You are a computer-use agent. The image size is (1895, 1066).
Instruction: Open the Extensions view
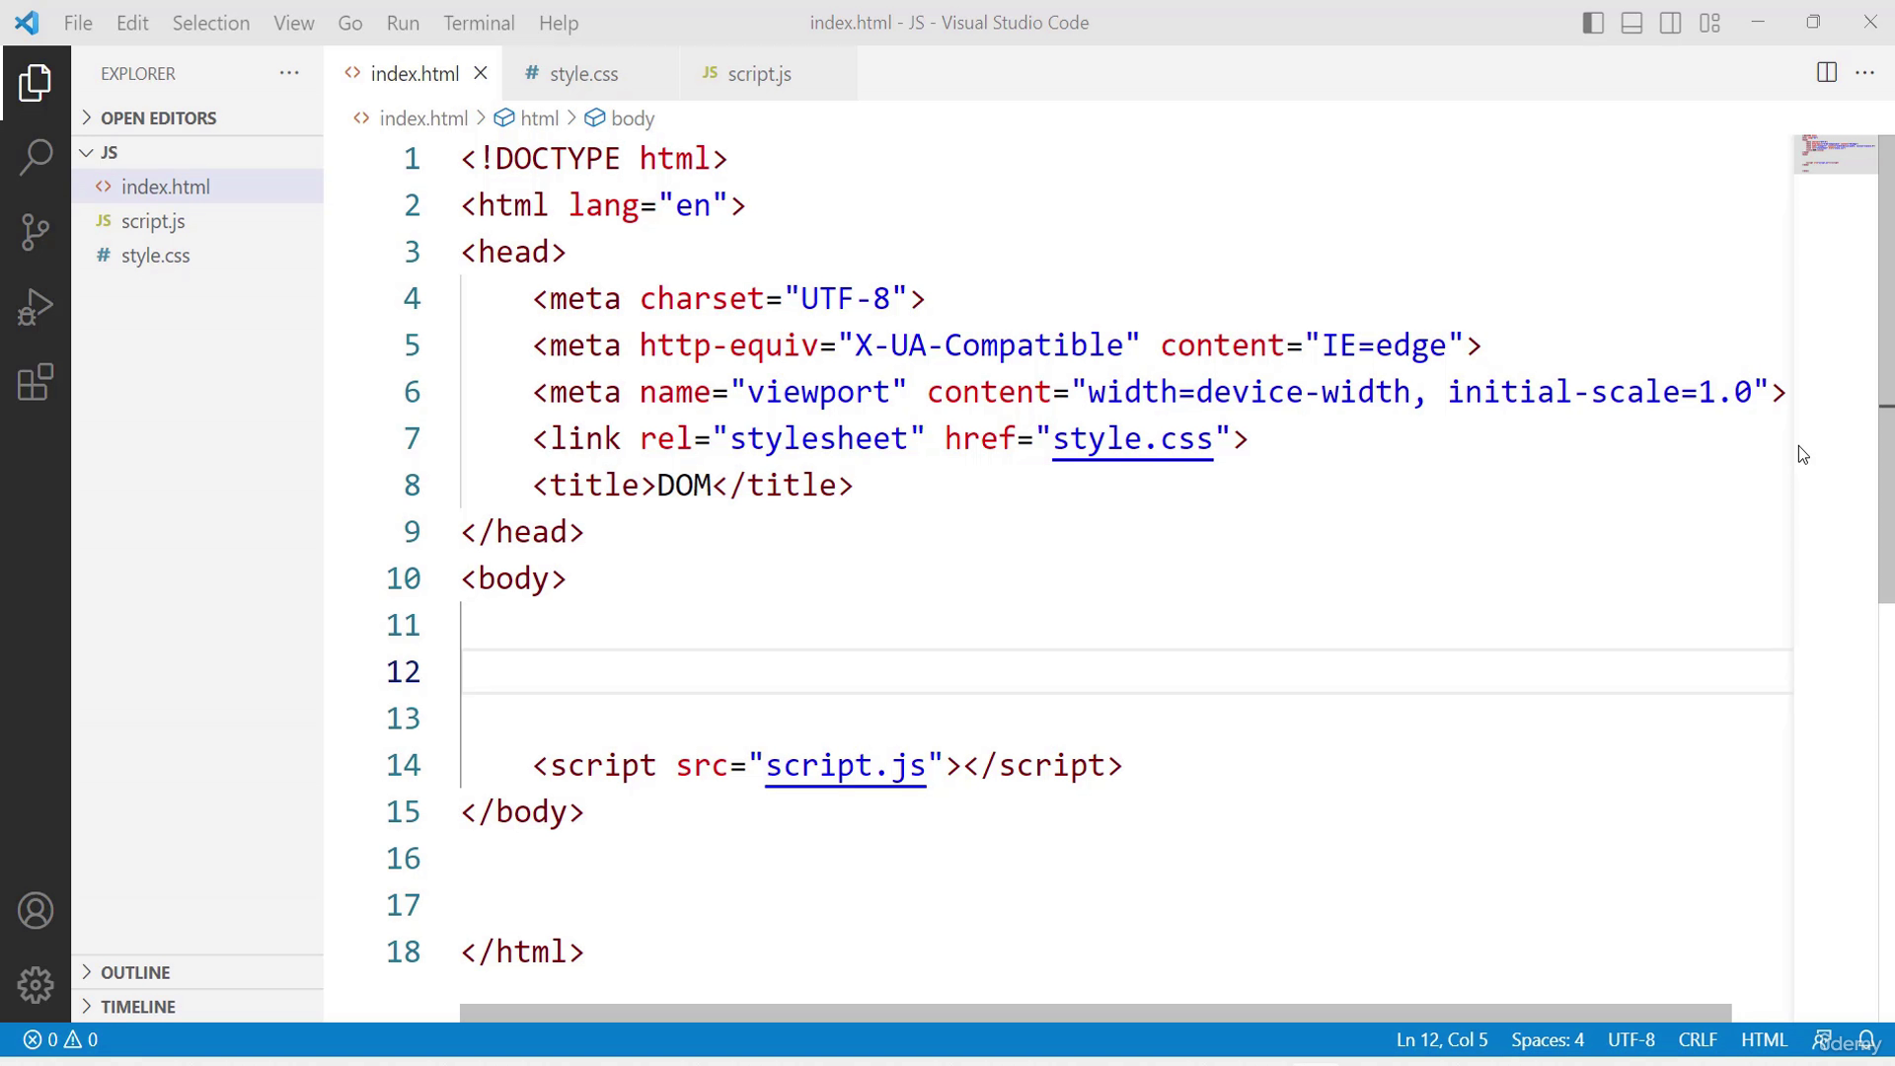click(36, 382)
